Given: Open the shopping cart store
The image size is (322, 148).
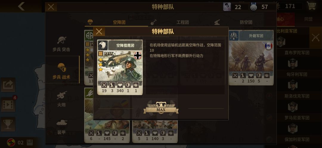Looking at the screenshot, I should [311, 6].
